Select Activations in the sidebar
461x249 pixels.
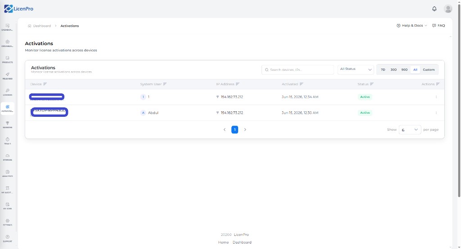coord(7,108)
